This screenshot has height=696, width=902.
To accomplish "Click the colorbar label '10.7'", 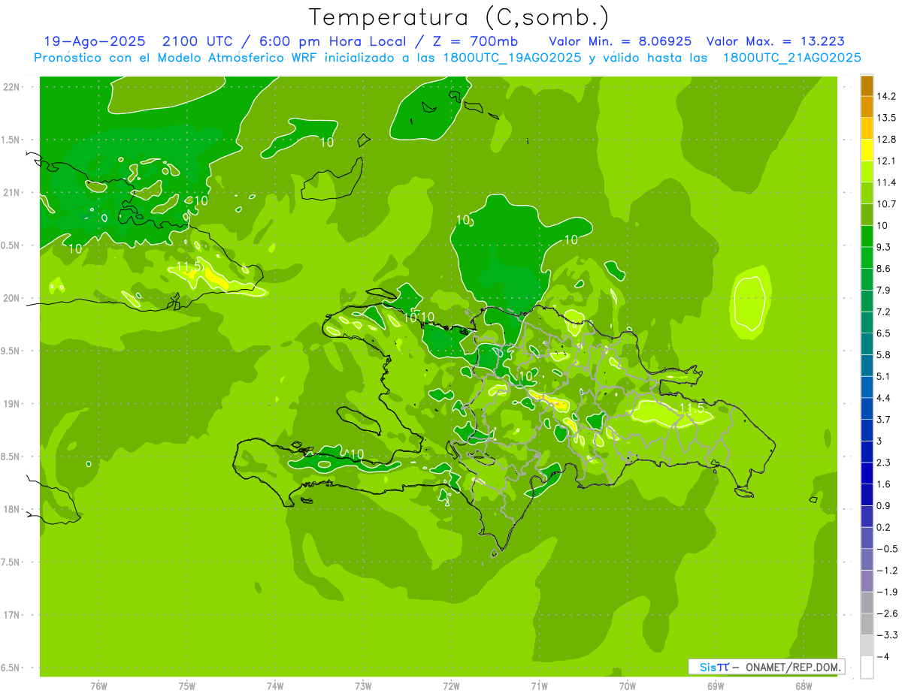I will tap(885, 204).
